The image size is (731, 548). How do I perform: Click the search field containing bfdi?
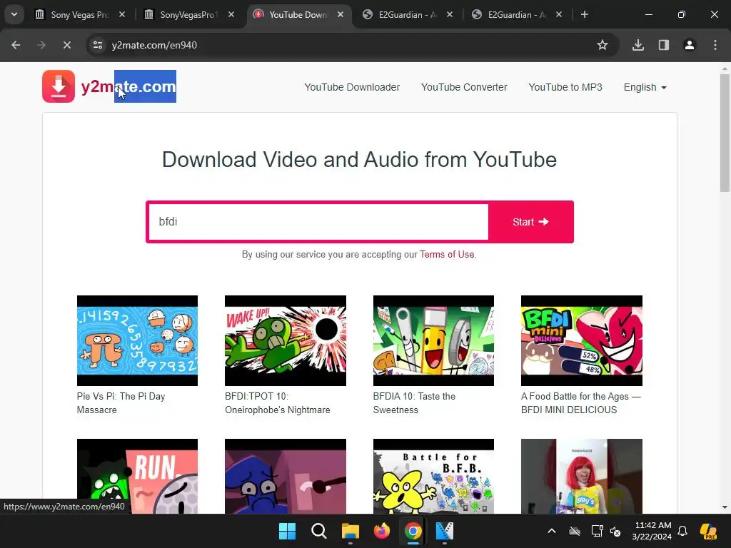[318, 222]
